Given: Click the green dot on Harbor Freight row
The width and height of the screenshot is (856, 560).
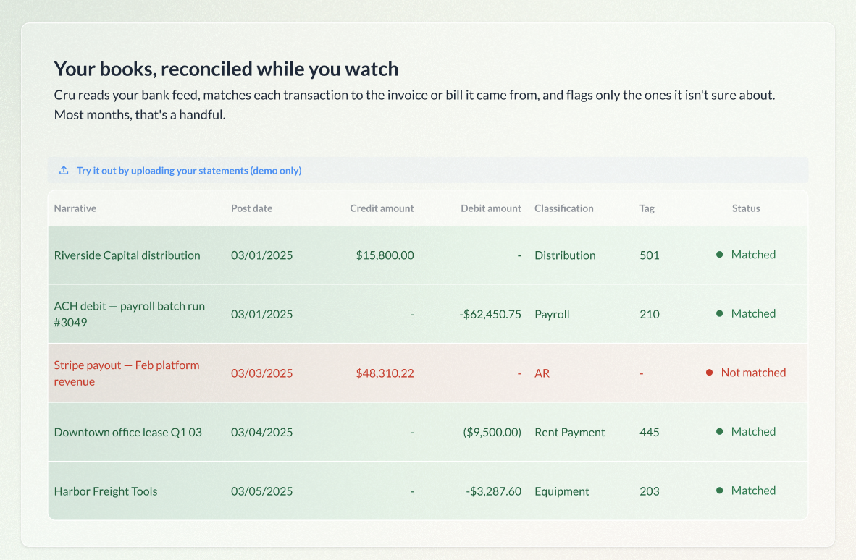Looking at the screenshot, I should (x=720, y=491).
